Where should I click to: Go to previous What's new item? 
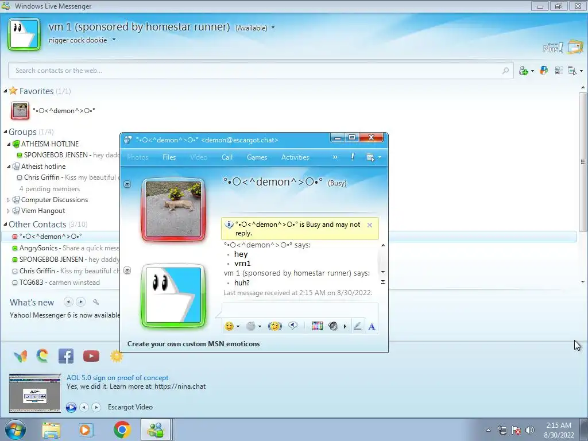[68, 301]
